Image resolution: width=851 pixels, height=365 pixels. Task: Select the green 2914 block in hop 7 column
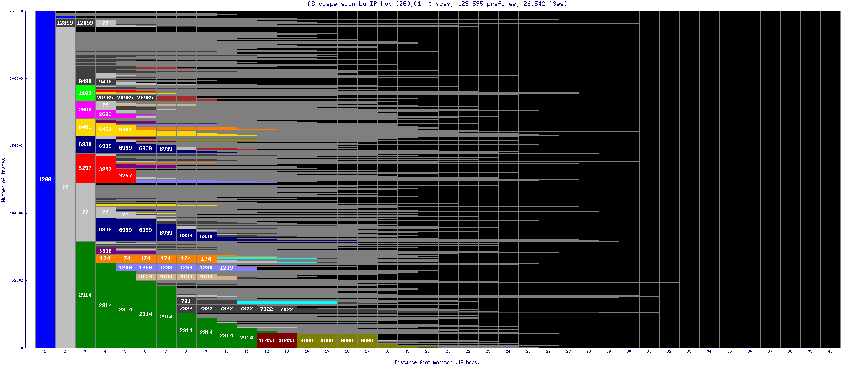click(x=166, y=317)
